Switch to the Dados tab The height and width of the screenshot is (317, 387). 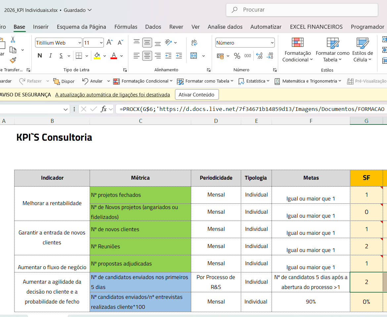pyautogui.click(x=153, y=27)
